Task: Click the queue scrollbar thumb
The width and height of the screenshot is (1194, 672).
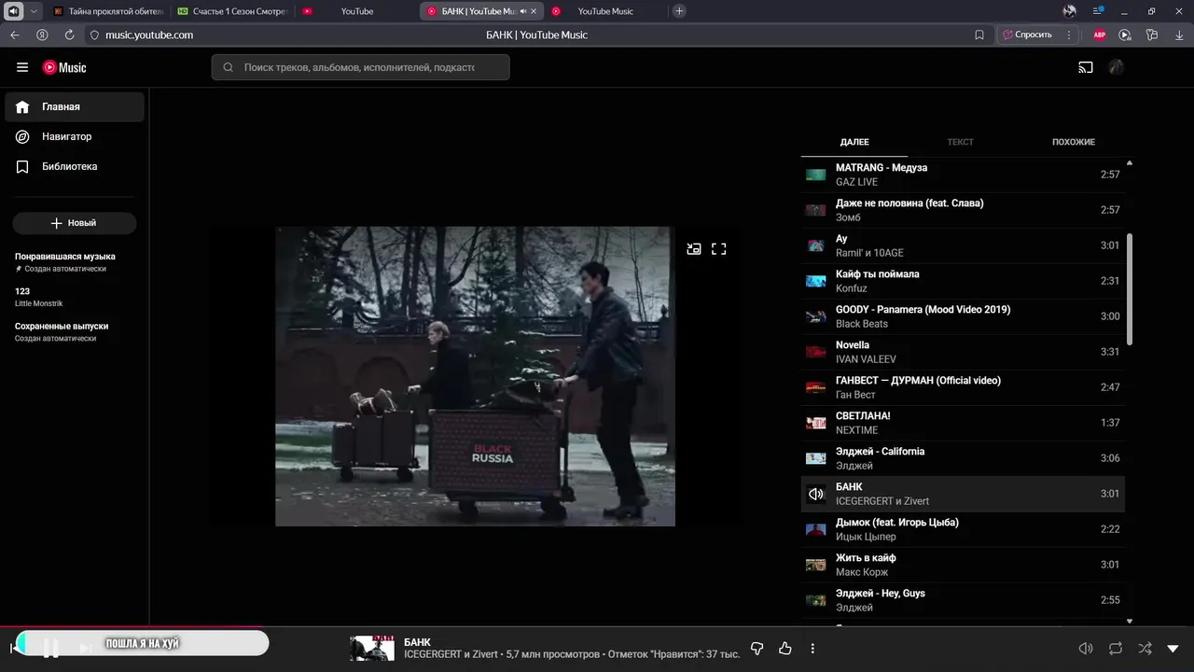Action: [1130, 289]
